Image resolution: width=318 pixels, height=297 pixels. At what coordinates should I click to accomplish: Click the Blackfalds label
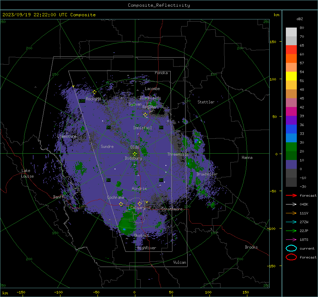pyautogui.click(x=150, y=98)
